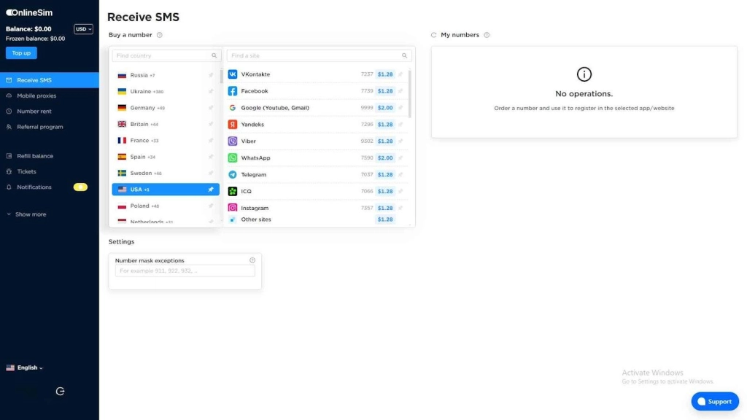The image size is (747, 420).
Task: Open Notifications from the sidebar
Action: 34,187
